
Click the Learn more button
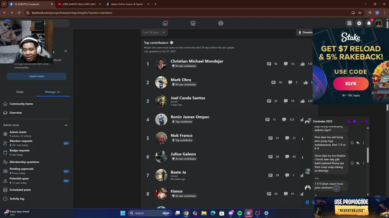click(36, 76)
